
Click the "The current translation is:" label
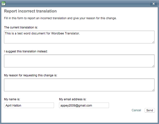(21, 27)
